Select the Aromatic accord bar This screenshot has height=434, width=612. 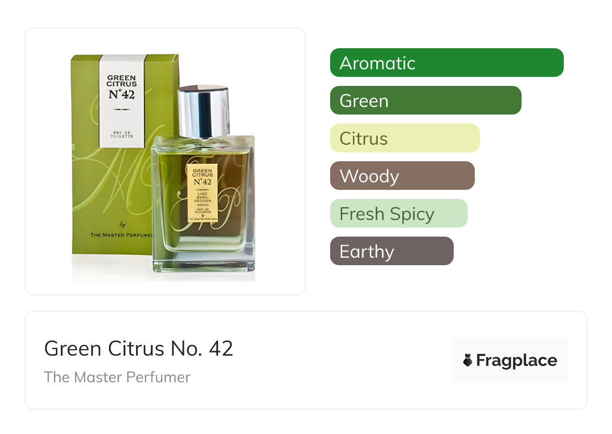click(447, 63)
